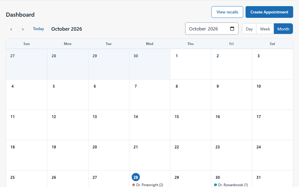299x187 pixels.
Task: Switch to Day view
Action: tap(249, 29)
